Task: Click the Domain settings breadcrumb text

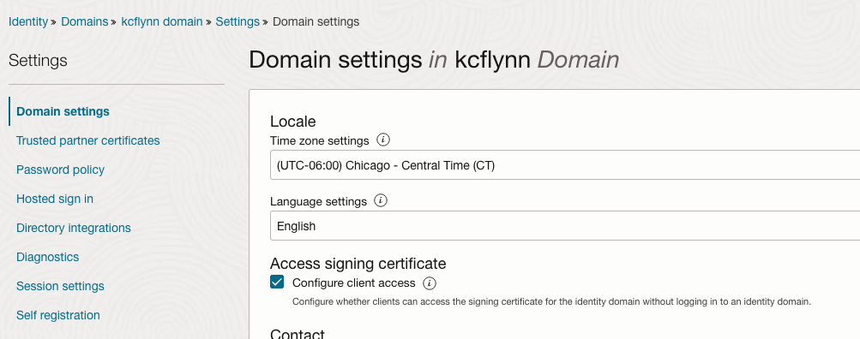Action: 316,22
